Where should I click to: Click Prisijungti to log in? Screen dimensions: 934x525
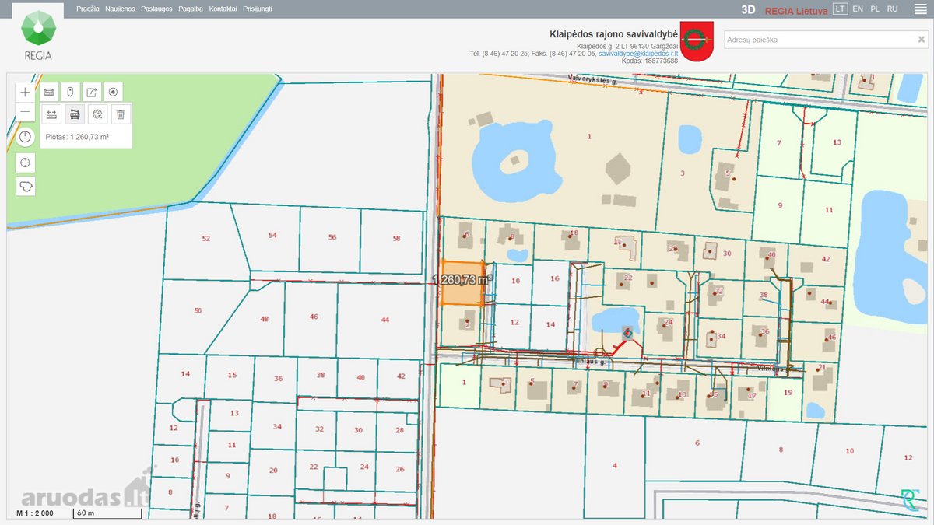click(258, 9)
